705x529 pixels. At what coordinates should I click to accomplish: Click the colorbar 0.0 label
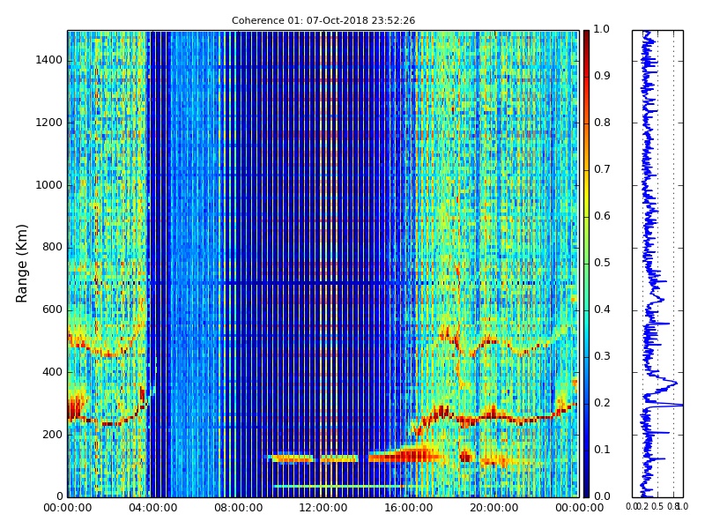[x=602, y=496]
